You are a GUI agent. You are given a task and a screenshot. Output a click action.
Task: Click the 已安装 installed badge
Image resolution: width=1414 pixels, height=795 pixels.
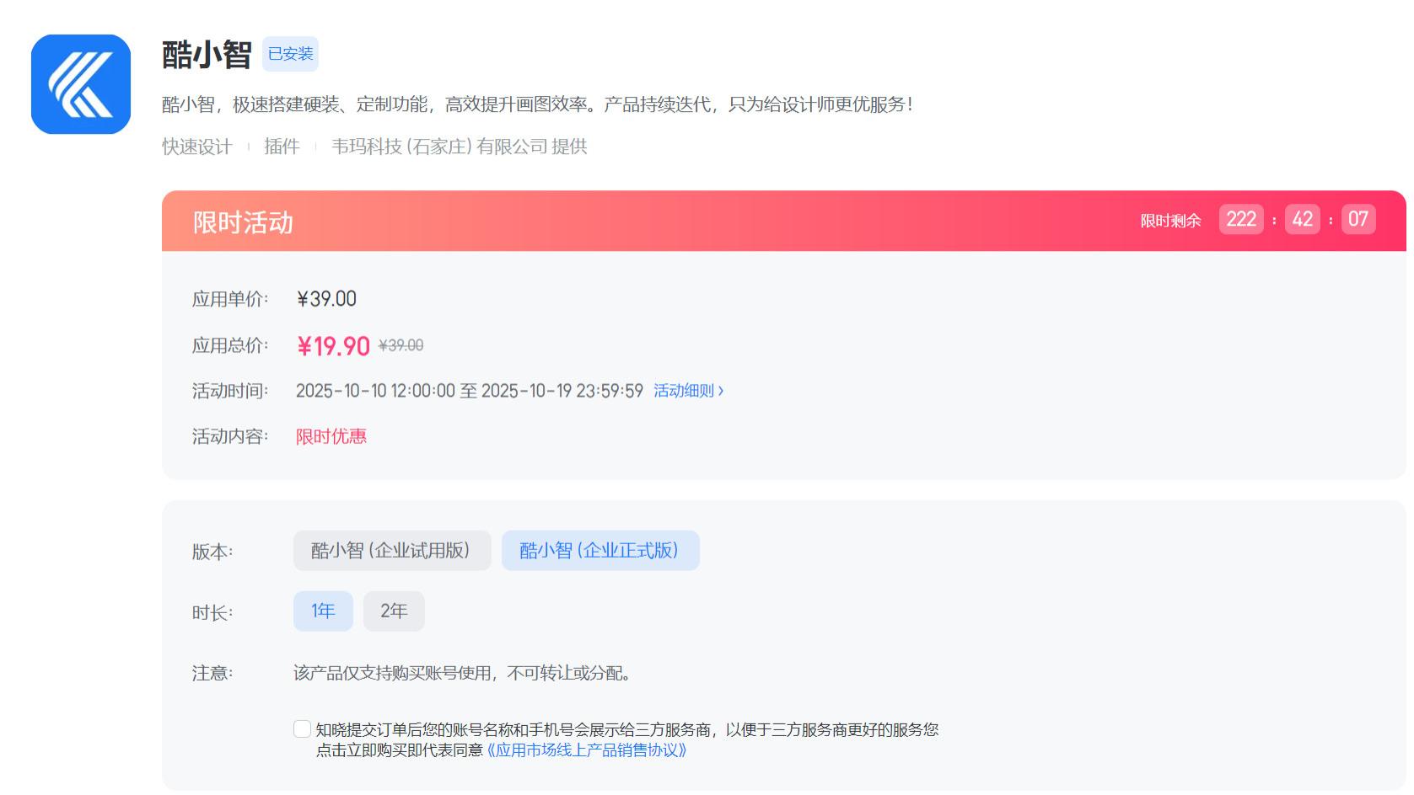click(x=290, y=54)
